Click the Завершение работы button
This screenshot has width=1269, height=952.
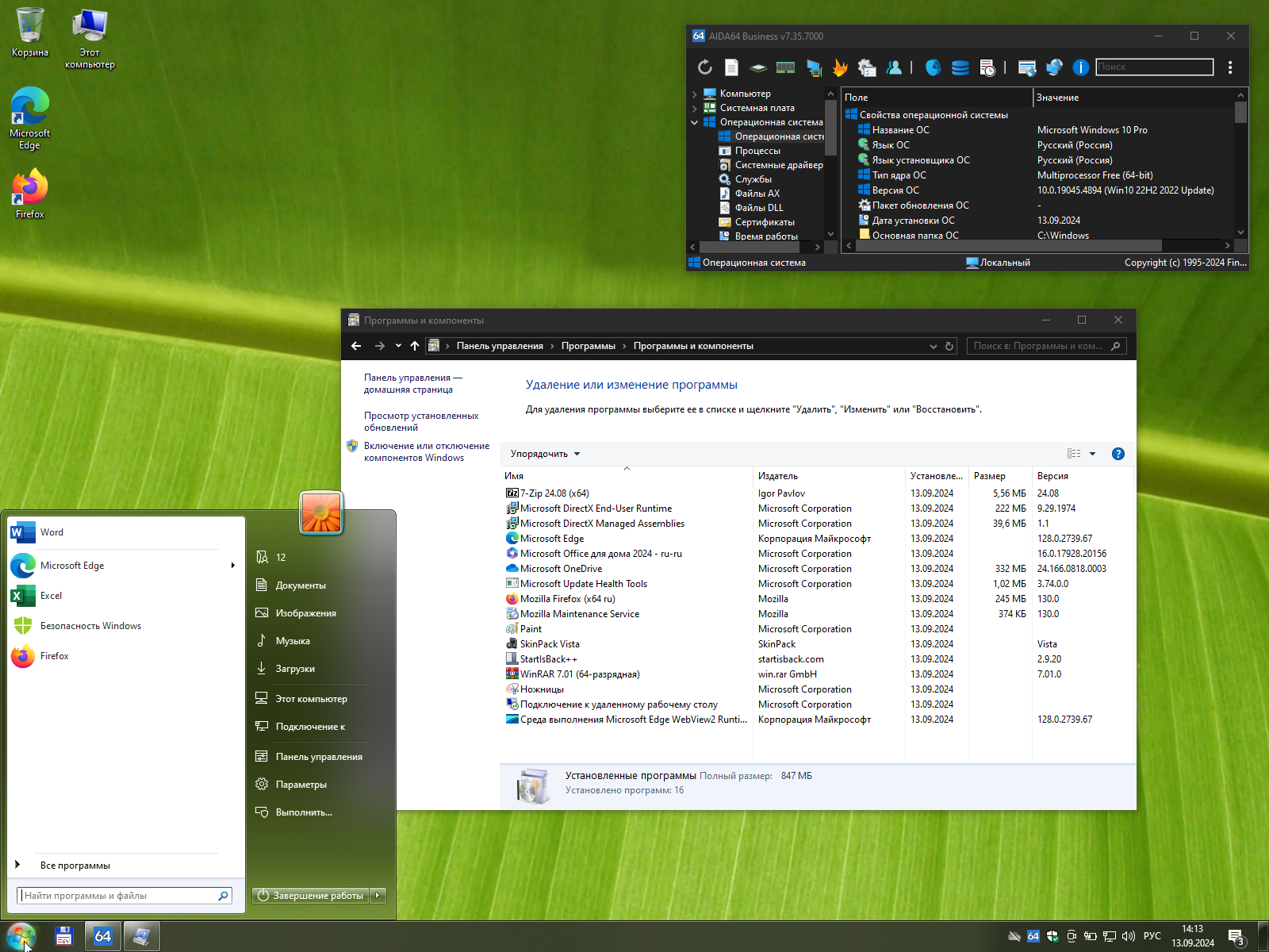point(311,896)
